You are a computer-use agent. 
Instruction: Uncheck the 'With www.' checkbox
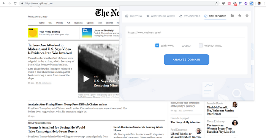click(x=157, y=45)
